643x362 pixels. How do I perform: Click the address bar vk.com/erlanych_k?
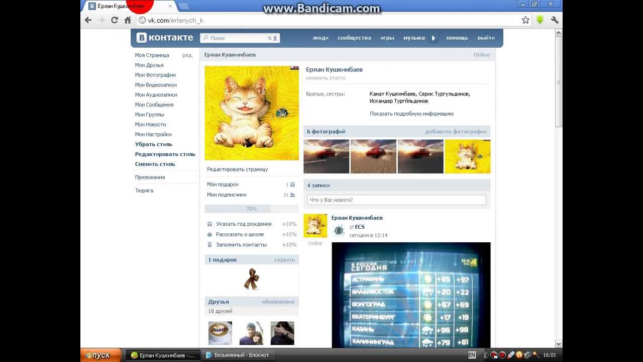(x=329, y=20)
